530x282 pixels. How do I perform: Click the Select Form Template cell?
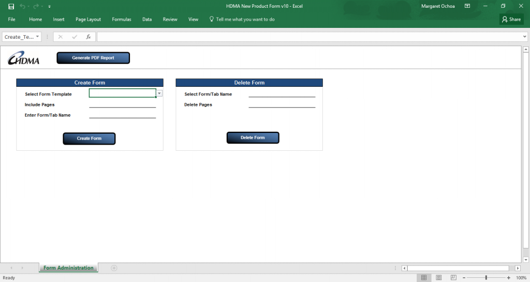tap(122, 93)
